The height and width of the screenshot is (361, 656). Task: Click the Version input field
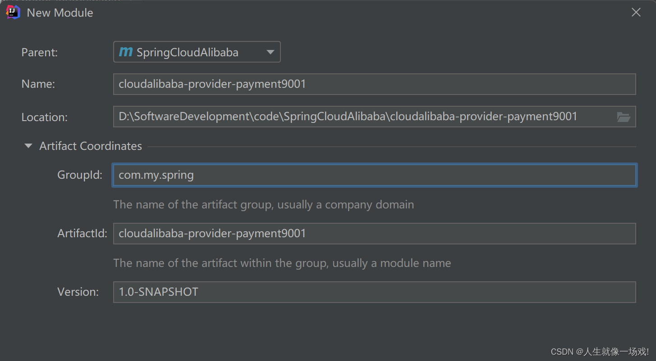374,292
